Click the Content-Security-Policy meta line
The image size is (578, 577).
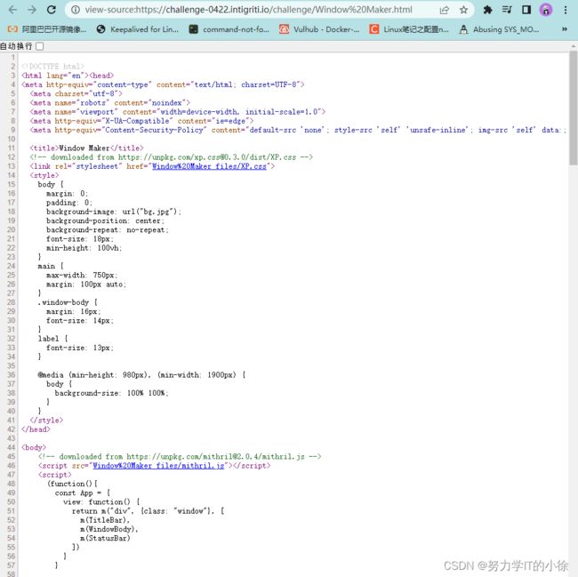pos(298,130)
